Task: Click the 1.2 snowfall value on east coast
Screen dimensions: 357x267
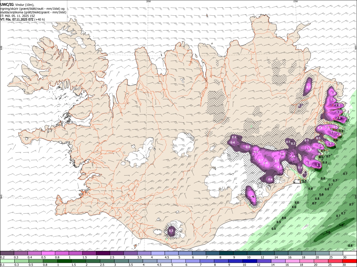Action: click(332, 93)
